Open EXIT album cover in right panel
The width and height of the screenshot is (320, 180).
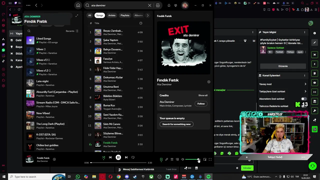(x=183, y=48)
